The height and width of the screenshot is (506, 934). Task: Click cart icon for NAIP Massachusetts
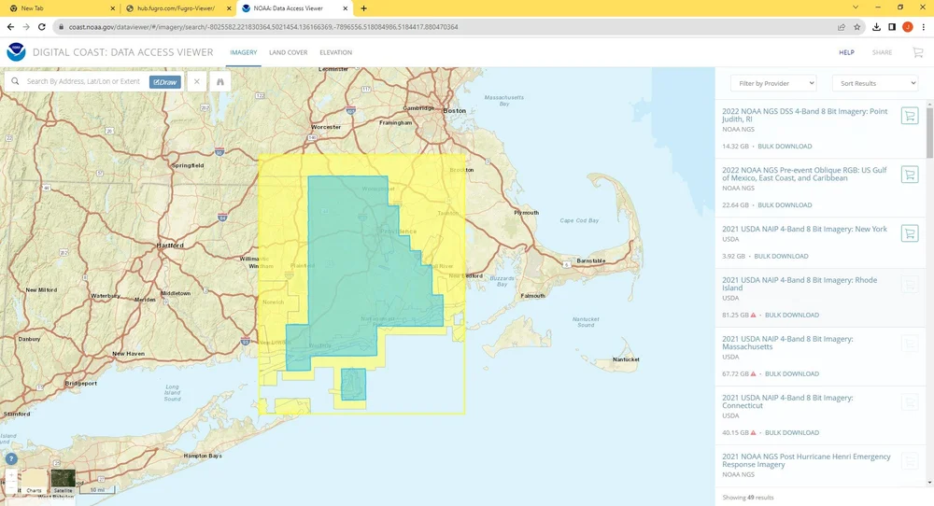(910, 344)
